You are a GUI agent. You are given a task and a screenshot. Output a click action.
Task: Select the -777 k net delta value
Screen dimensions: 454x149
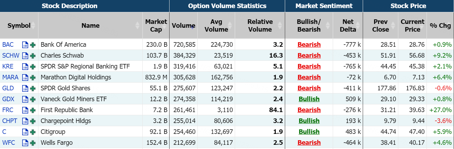(x=351, y=45)
